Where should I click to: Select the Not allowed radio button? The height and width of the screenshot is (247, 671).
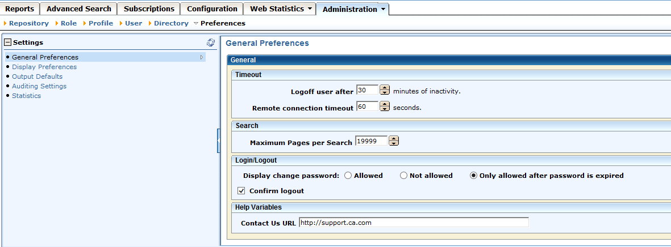click(x=404, y=176)
